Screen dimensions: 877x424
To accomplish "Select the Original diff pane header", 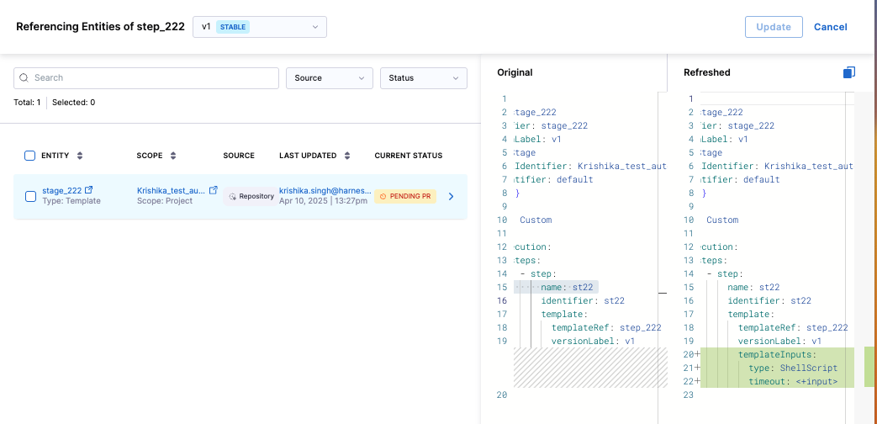I will tap(515, 72).
